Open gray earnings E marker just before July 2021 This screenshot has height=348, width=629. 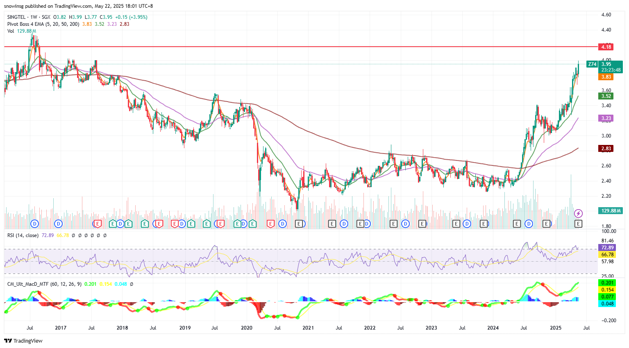tap(332, 224)
